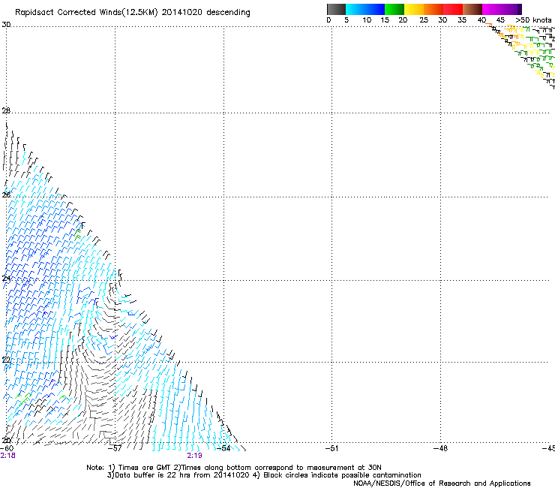Screen dimensions: 555x488
Task: Click the latitude label '30'
Action: [x=6, y=25]
